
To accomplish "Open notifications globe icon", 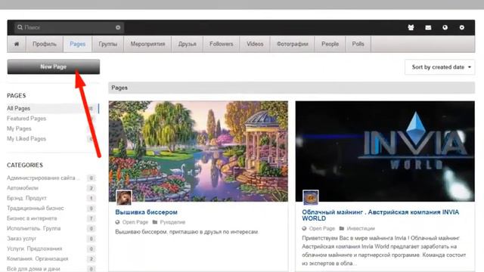I will click(445, 27).
